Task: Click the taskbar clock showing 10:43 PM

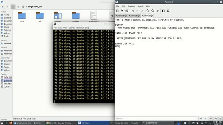Action: (217, 123)
